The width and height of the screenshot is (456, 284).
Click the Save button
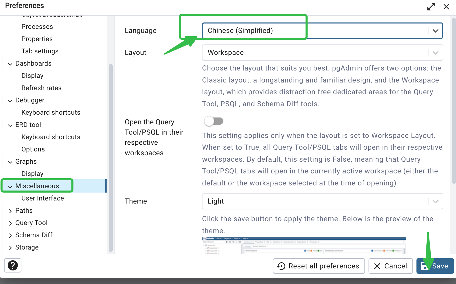coord(435,266)
